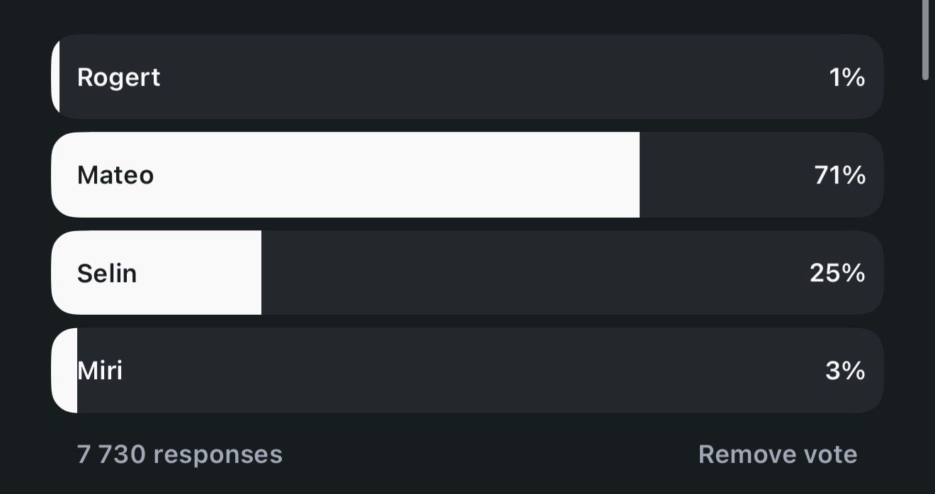This screenshot has width=935, height=494.
Task: Click the 25% result label
Action: 837,273
